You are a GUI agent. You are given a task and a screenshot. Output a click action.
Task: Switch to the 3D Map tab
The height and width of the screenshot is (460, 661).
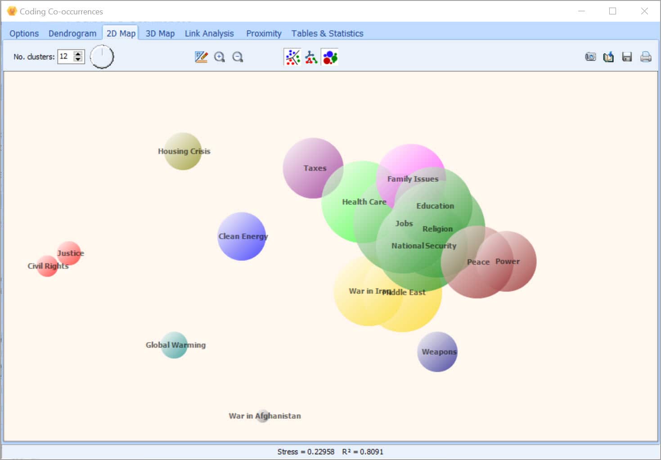coord(160,33)
